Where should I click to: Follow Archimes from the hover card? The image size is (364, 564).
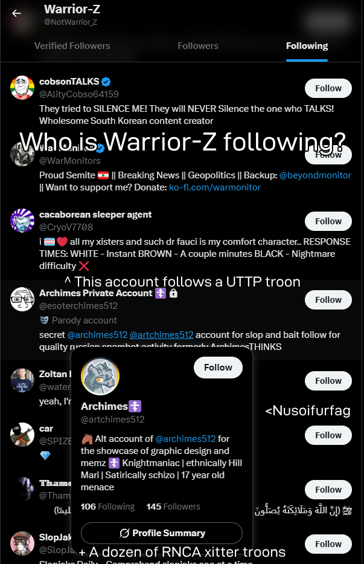click(x=218, y=368)
